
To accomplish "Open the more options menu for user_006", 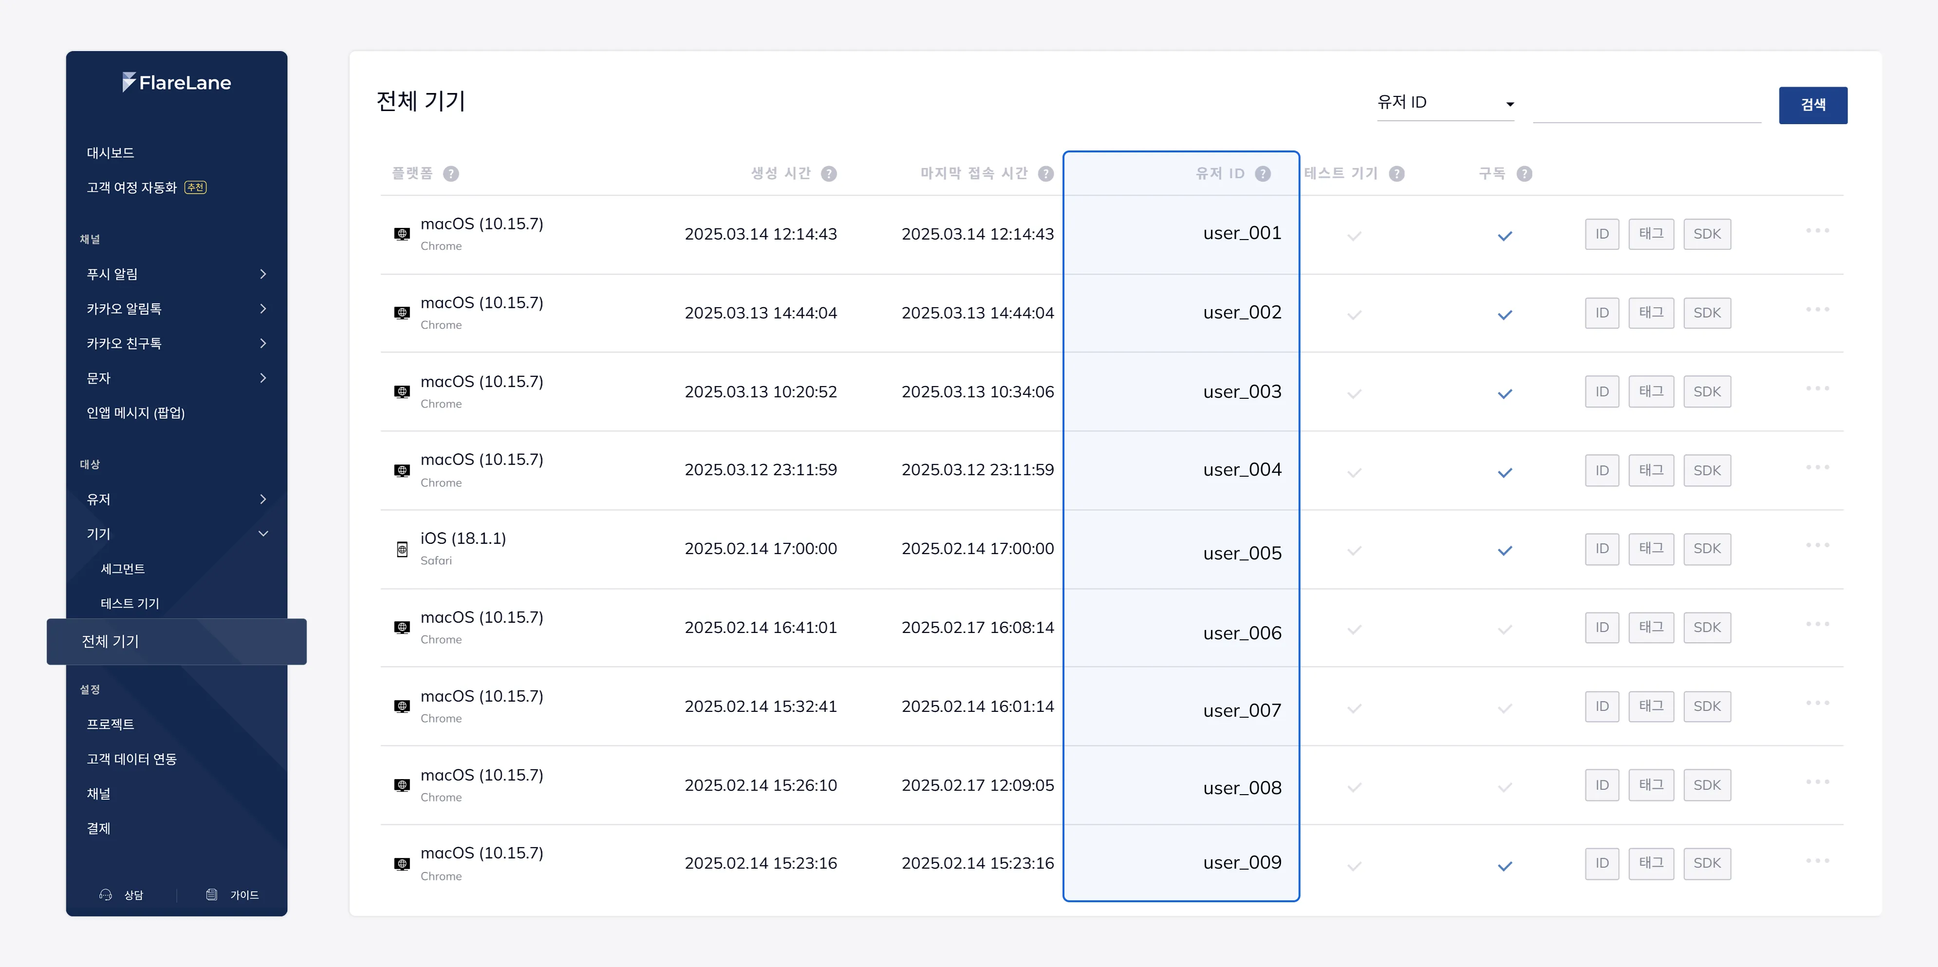I will point(1818,624).
